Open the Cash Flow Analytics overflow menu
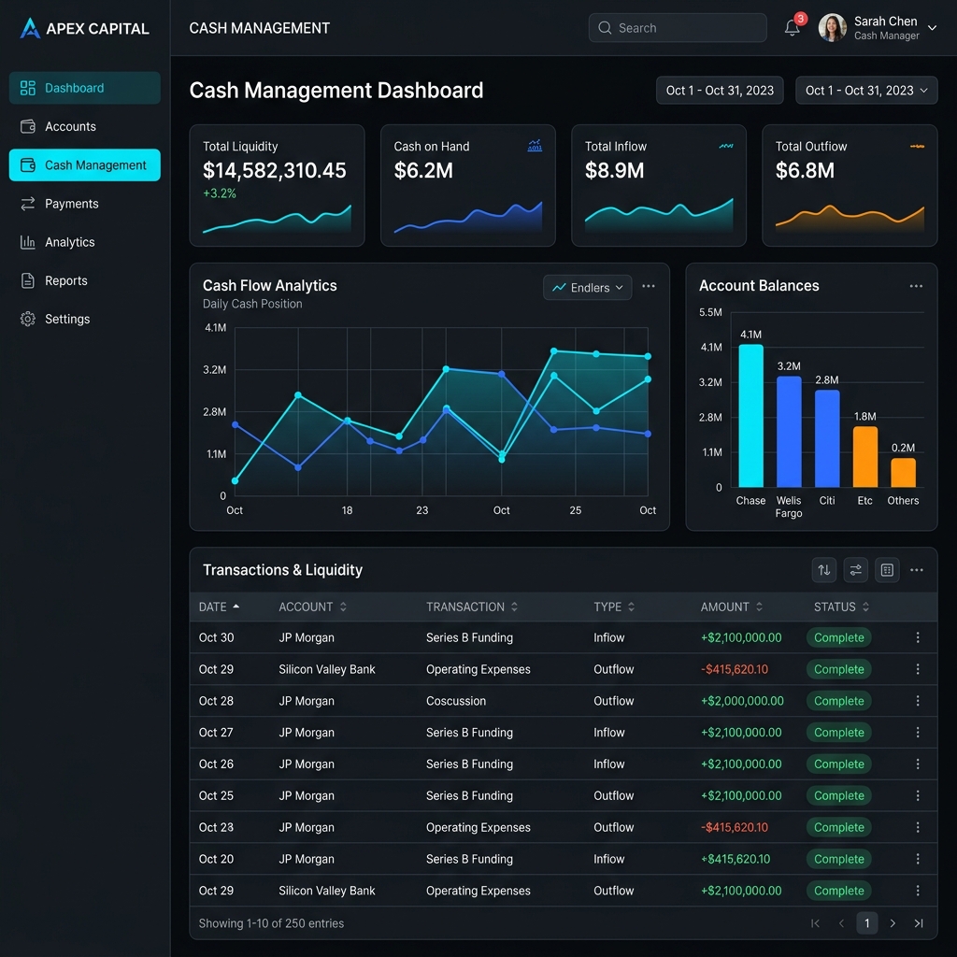Viewport: 957px width, 957px height. click(x=649, y=287)
